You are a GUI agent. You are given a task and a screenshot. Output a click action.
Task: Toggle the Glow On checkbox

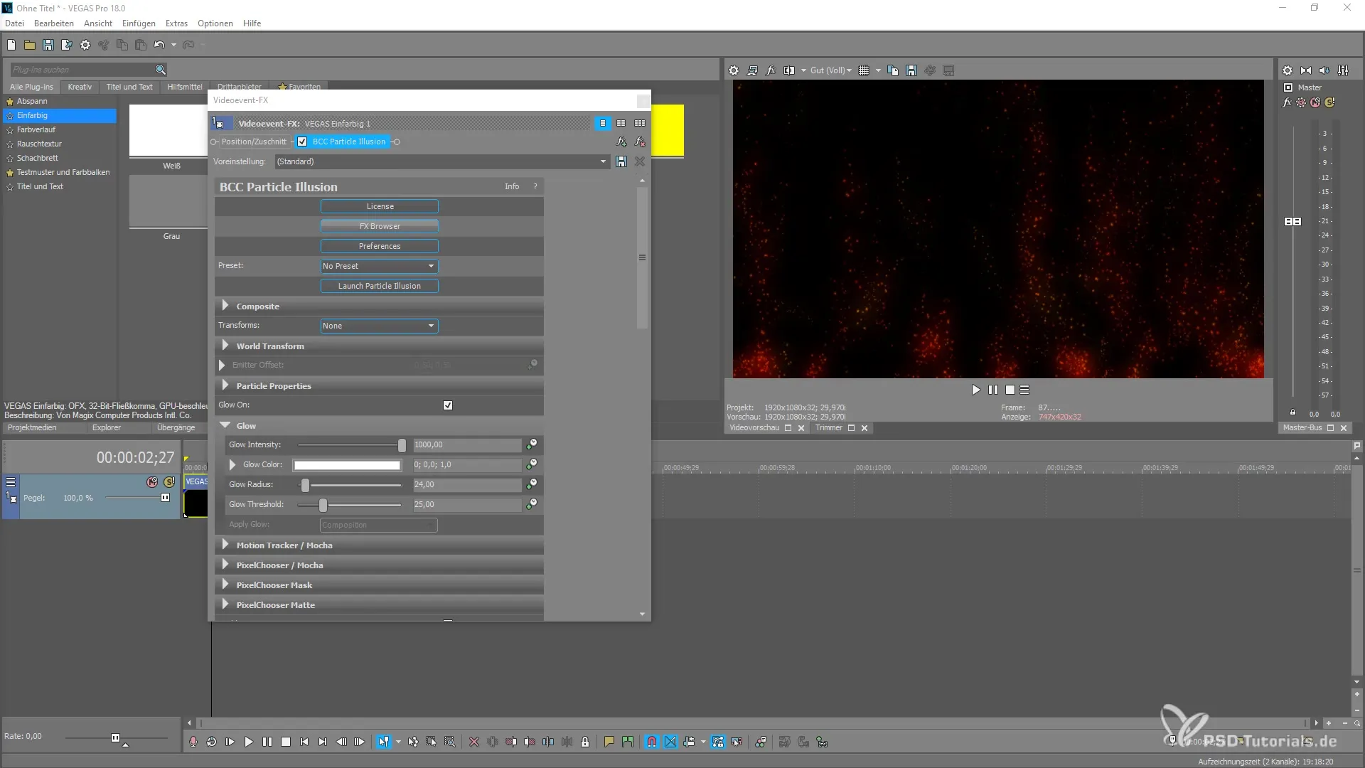(448, 405)
